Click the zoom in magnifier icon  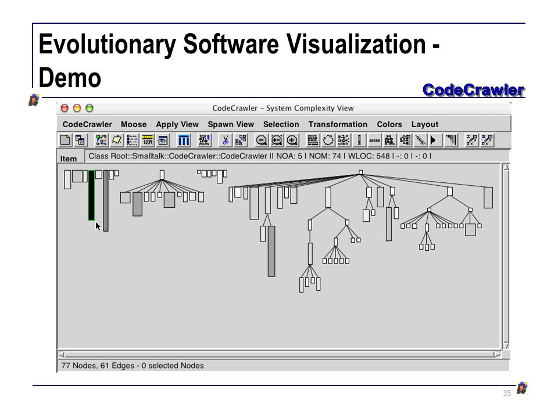[x=292, y=140]
